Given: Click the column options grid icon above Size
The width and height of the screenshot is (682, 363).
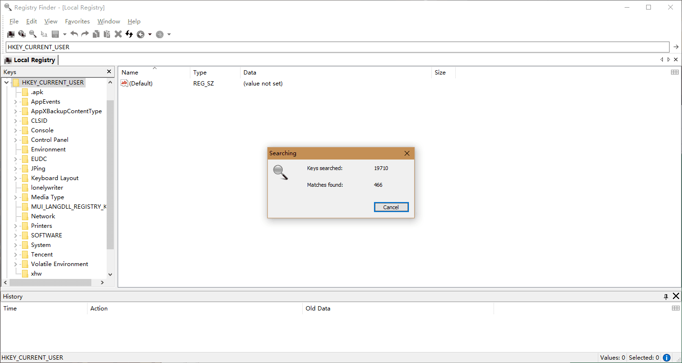Looking at the screenshot, I should [674, 72].
